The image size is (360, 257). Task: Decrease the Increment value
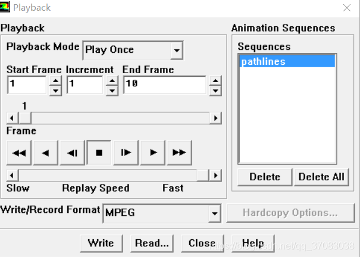[112, 91]
